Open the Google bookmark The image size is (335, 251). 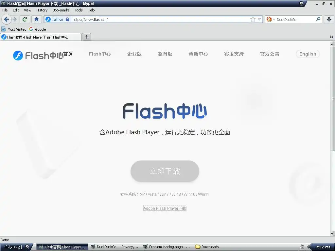(38, 29)
